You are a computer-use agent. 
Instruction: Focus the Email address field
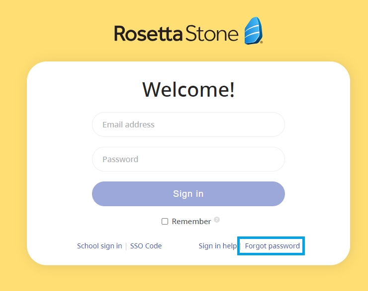[x=188, y=124]
